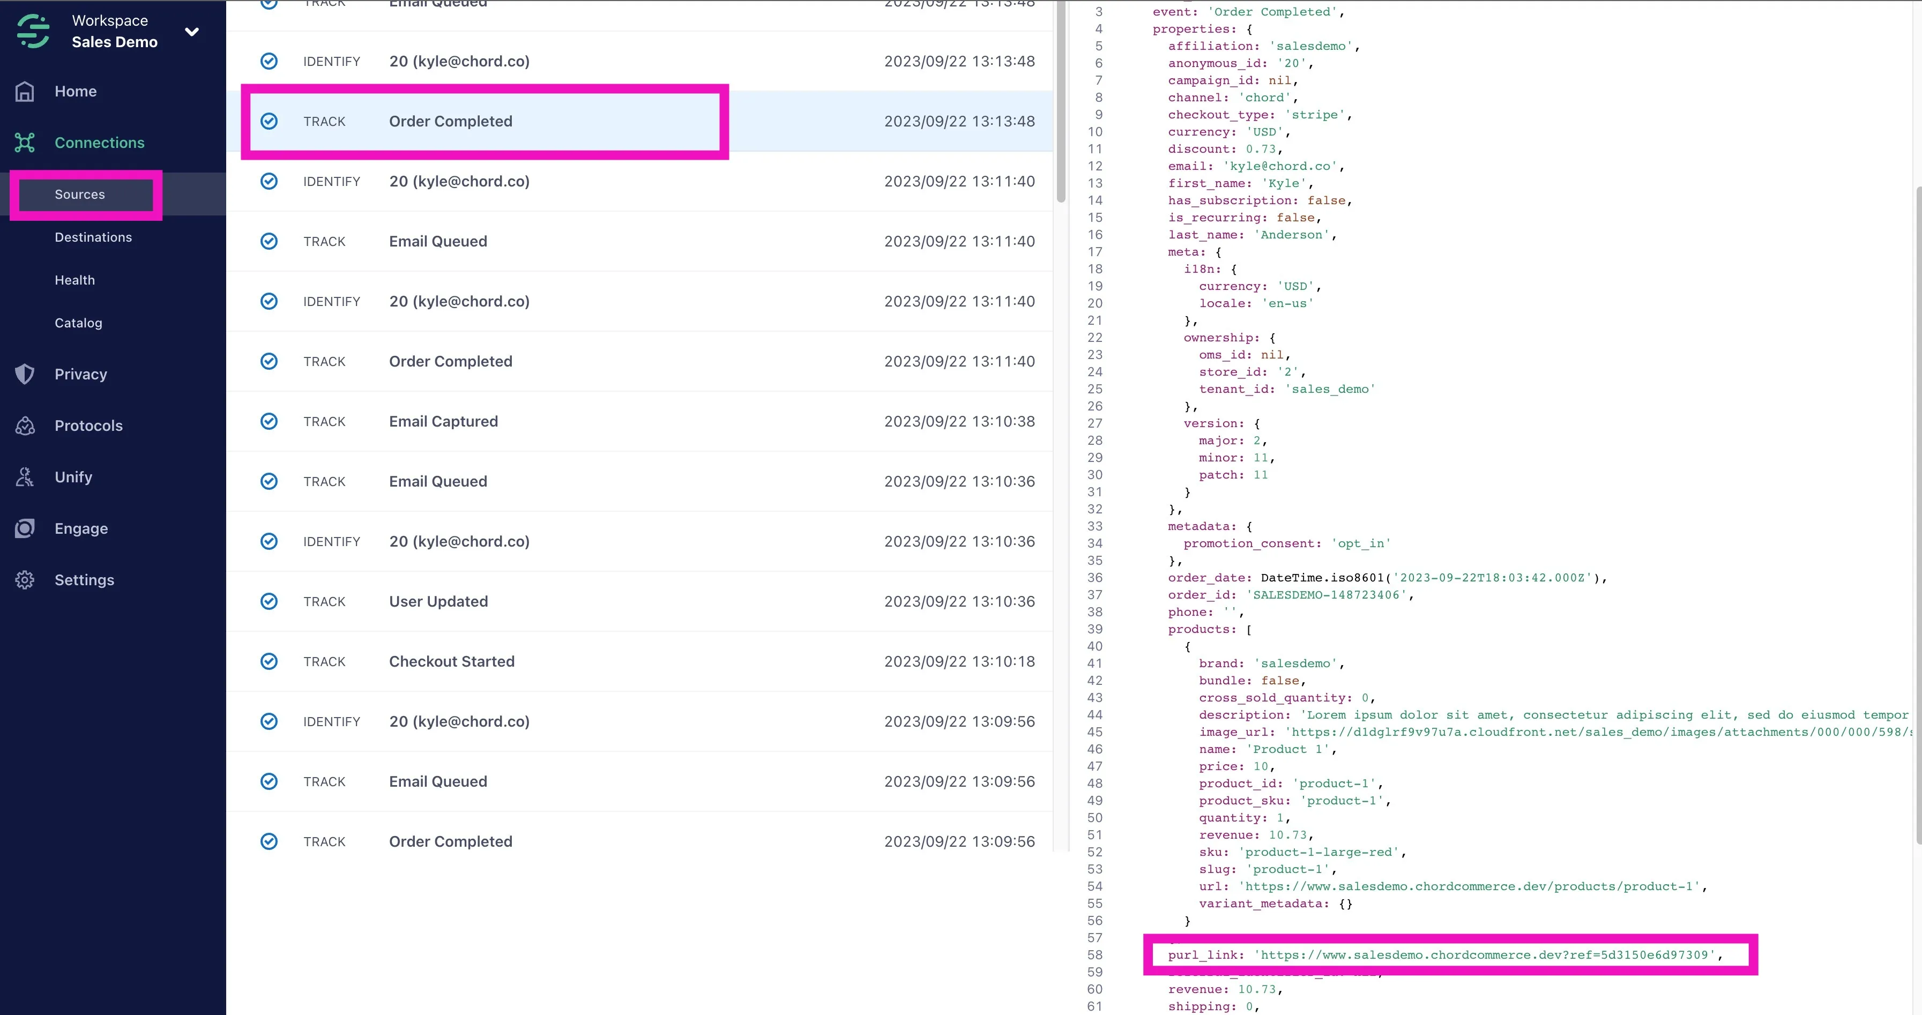The height and width of the screenshot is (1015, 1922).
Task: Select User Updated event row
Action: point(639,601)
